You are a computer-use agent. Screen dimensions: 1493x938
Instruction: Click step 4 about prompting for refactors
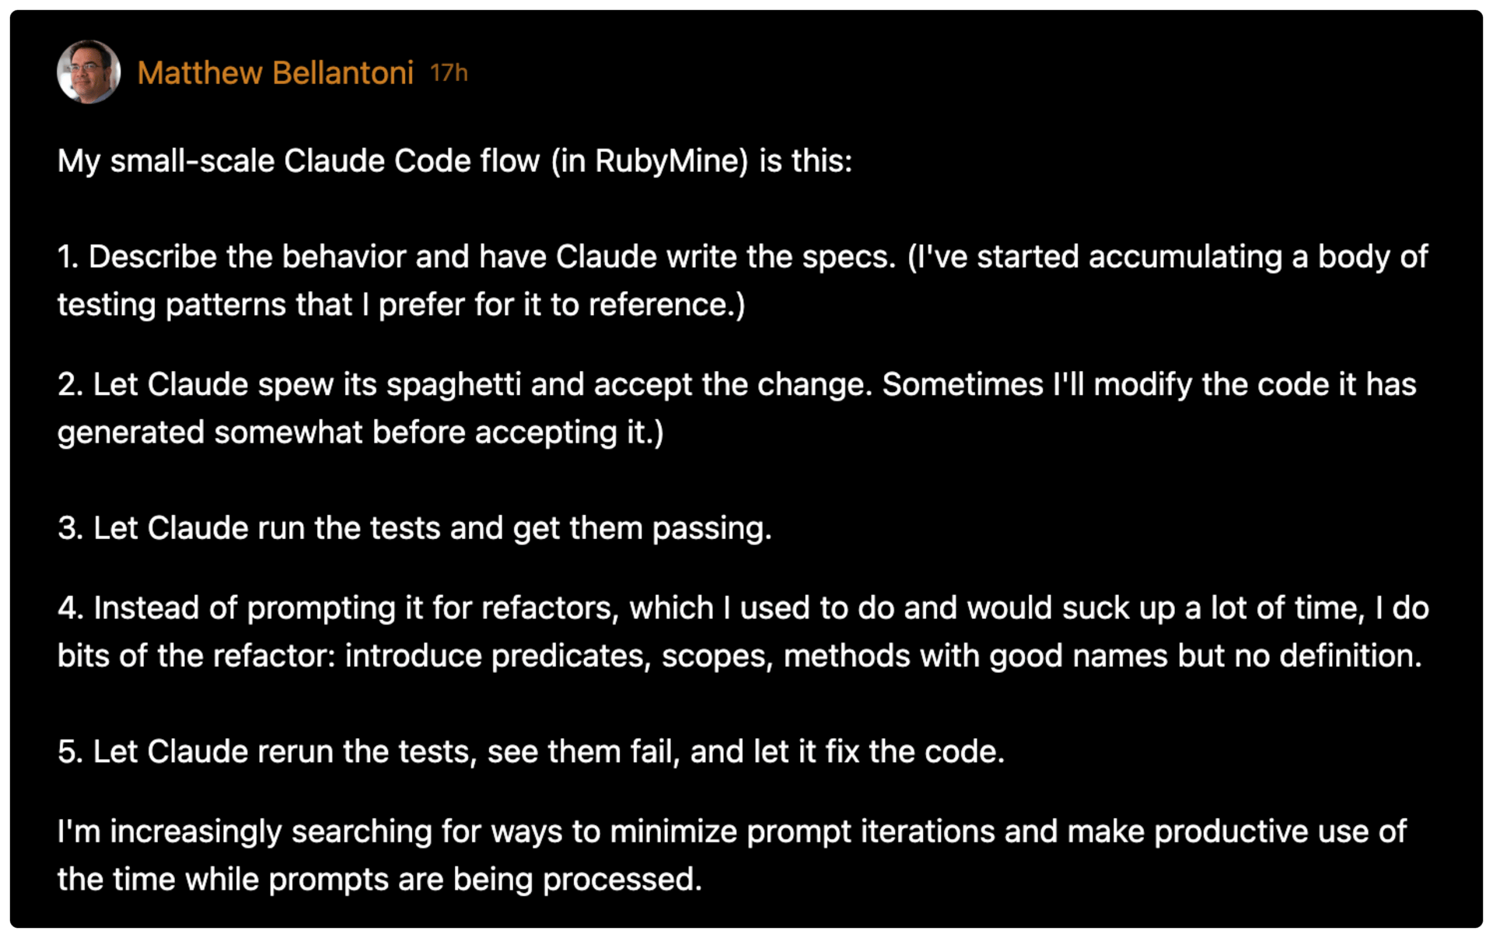pos(743,632)
